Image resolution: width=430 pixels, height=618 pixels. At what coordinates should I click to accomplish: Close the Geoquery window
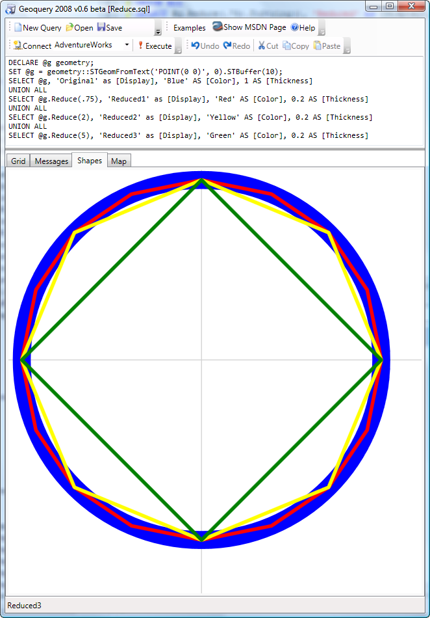[x=412, y=6]
